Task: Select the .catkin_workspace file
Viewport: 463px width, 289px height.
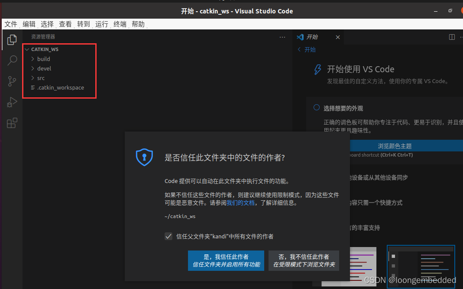Action: coord(61,87)
